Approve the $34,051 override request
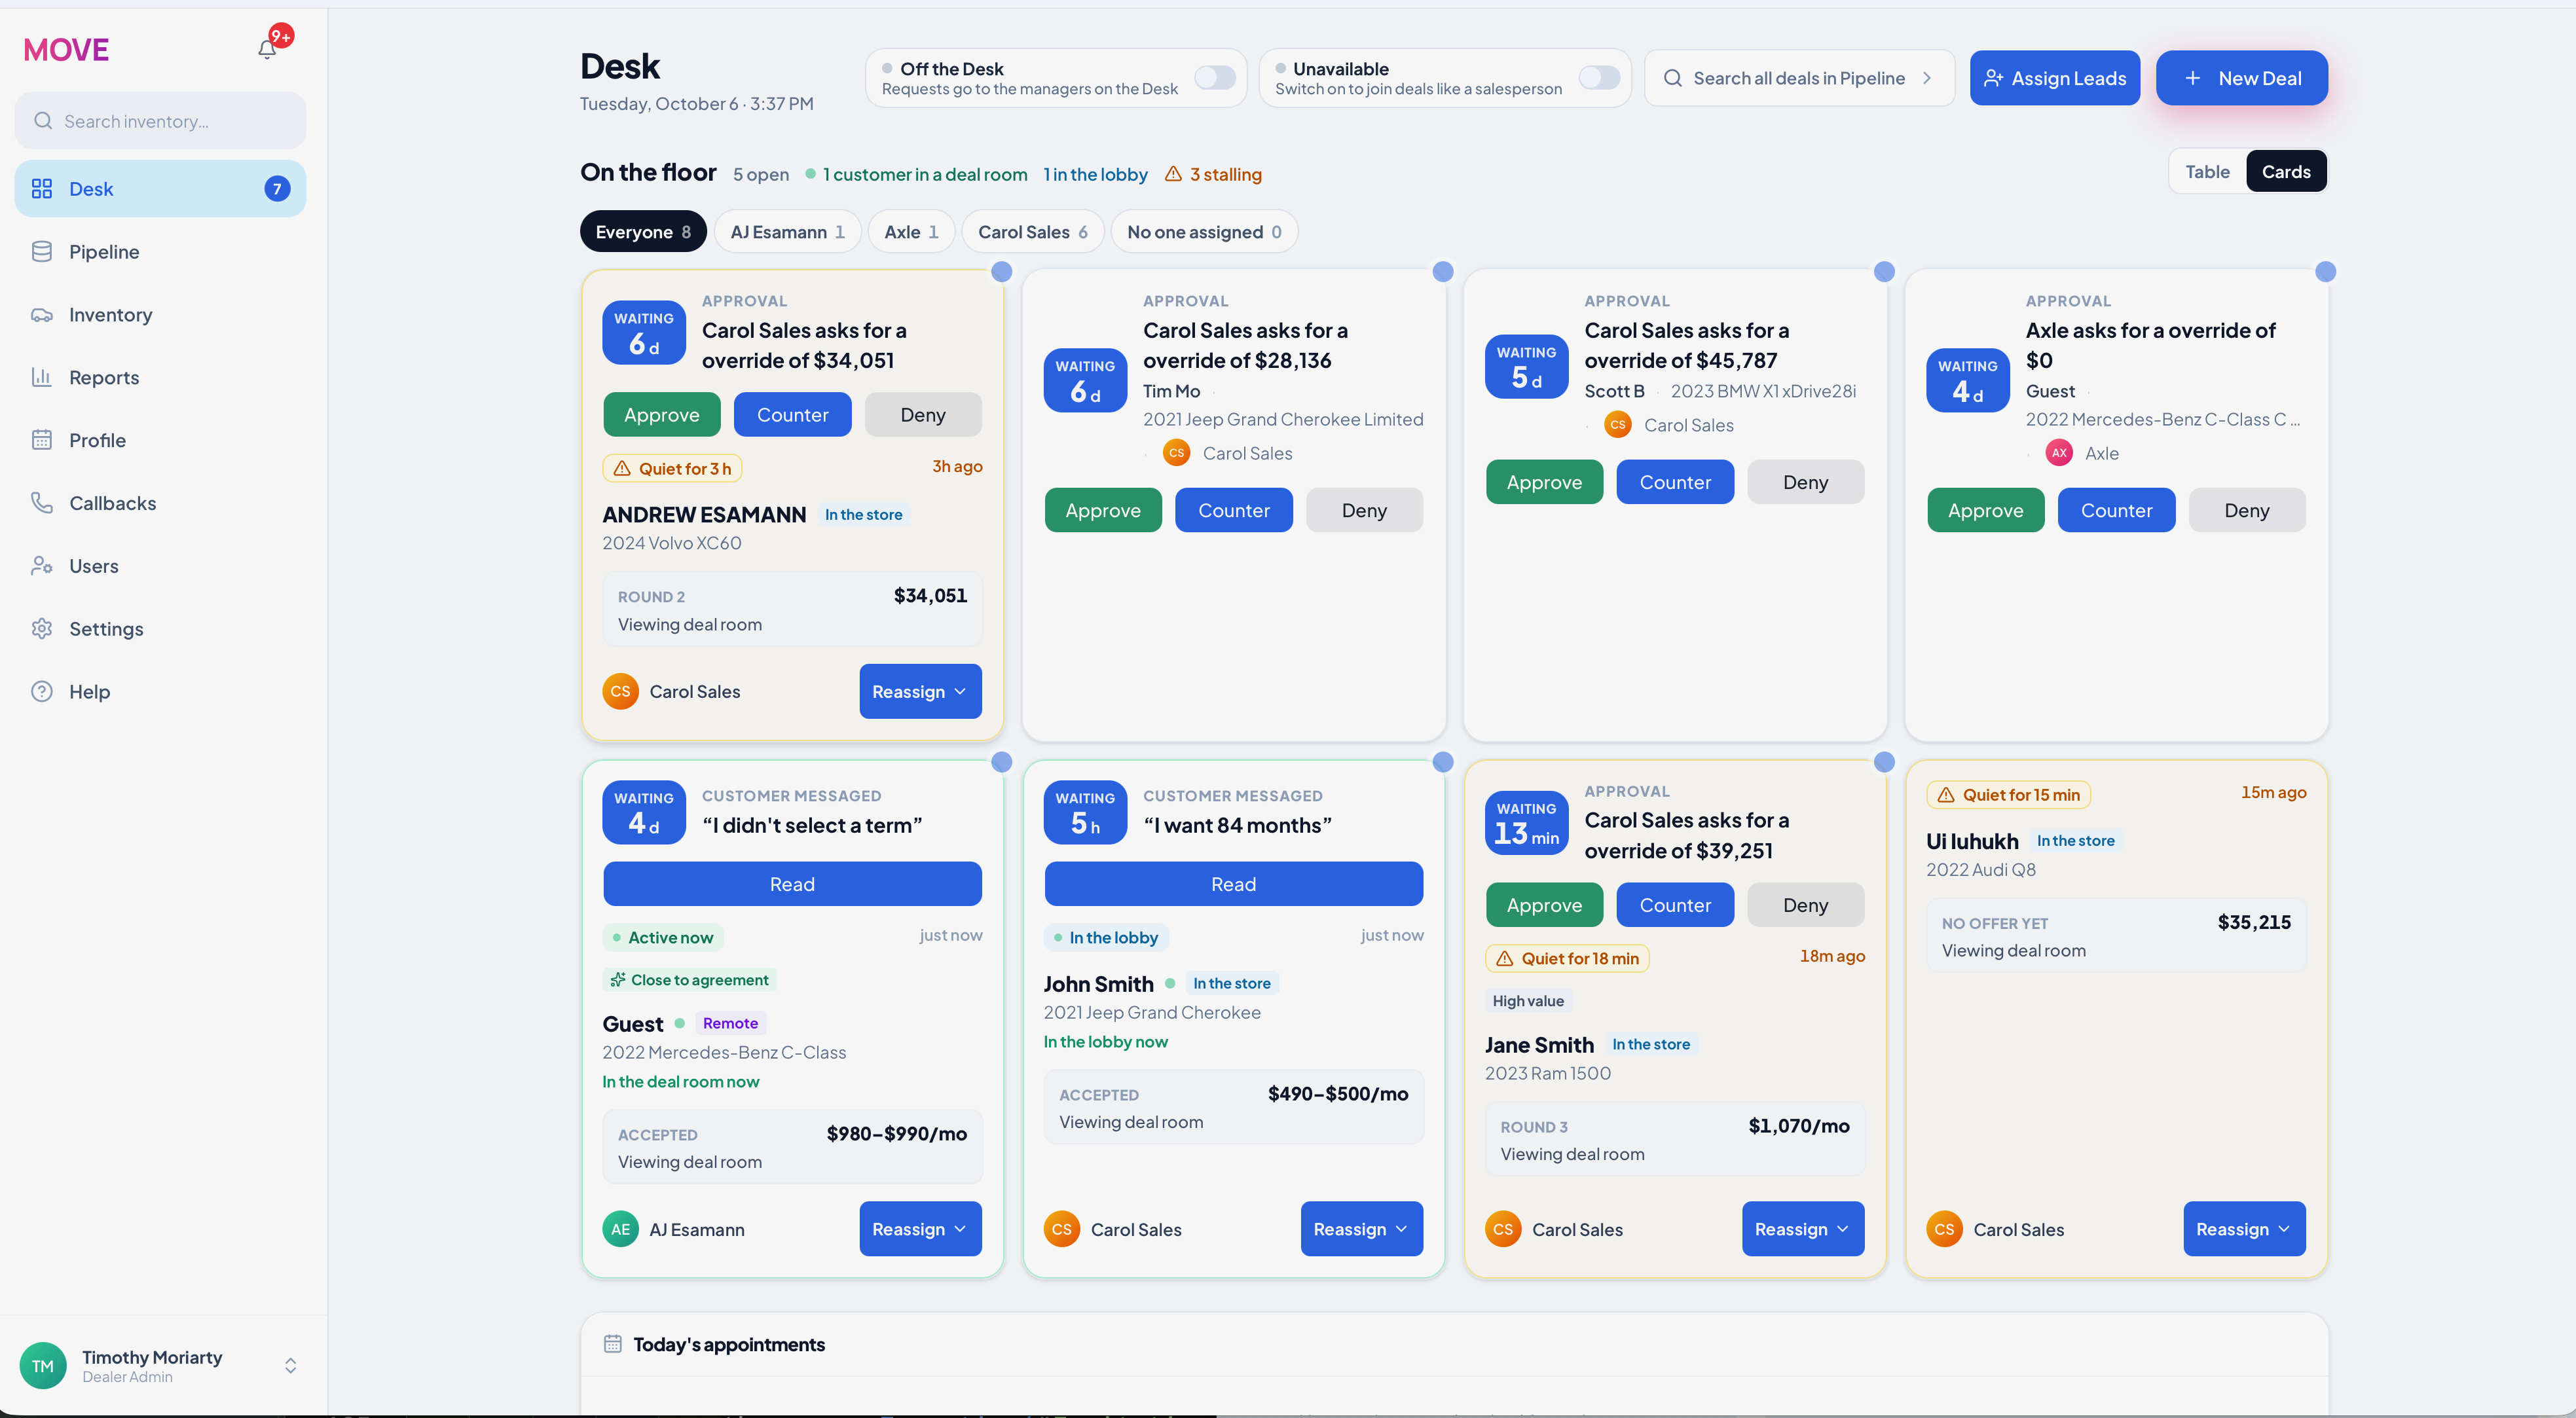The width and height of the screenshot is (2576, 1418). click(x=661, y=415)
